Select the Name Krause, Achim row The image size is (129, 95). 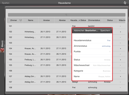pyautogui.click(x=92, y=77)
